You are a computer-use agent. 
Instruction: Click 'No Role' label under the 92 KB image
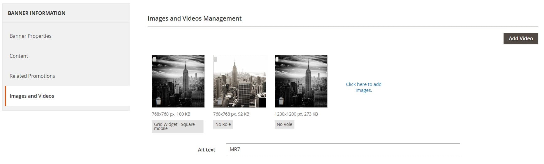click(223, 124)
